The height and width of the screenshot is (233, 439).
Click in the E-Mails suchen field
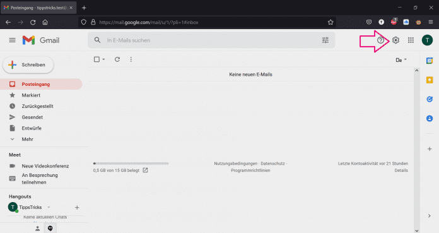coord(211,40)
